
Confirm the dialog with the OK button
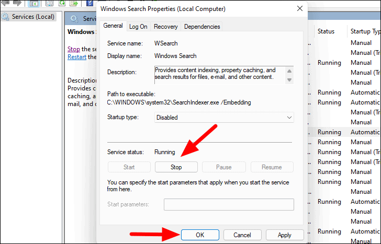tap(200, 235)
